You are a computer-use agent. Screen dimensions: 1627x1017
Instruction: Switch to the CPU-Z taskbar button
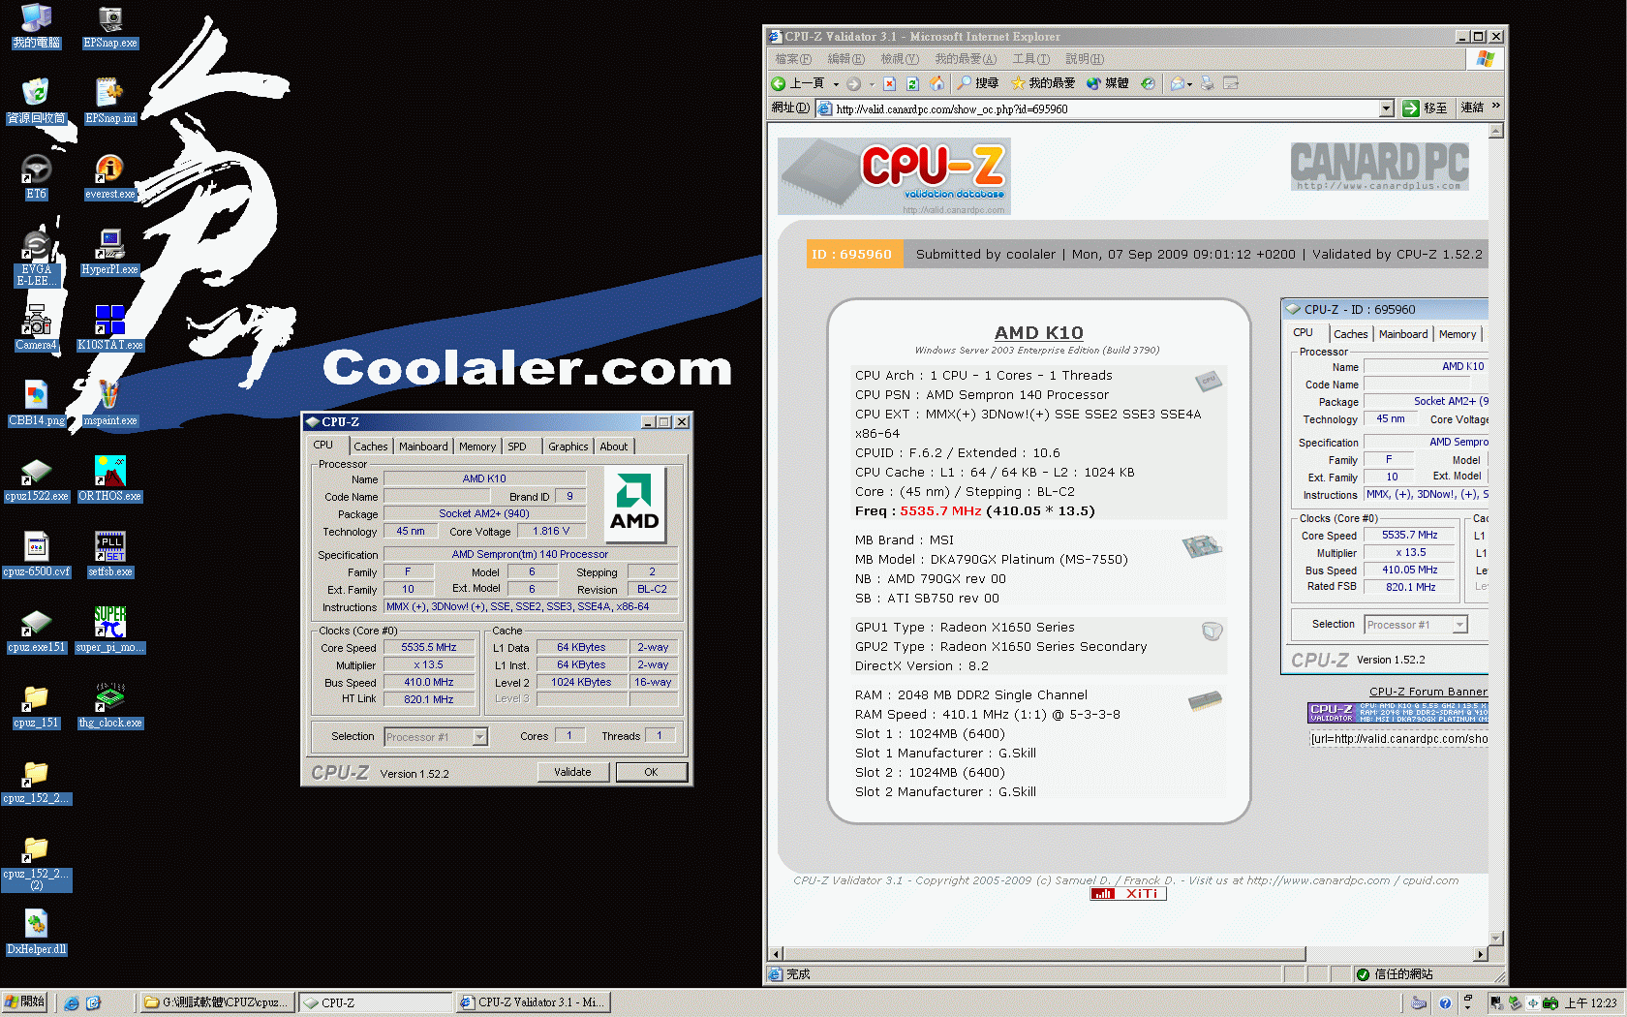[x=374, y=1002]
